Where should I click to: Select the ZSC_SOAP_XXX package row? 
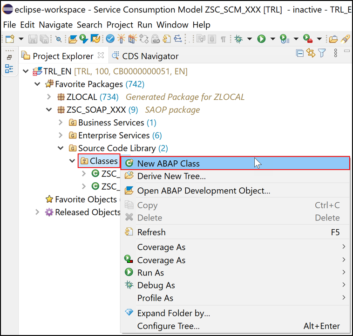point(129,110)
